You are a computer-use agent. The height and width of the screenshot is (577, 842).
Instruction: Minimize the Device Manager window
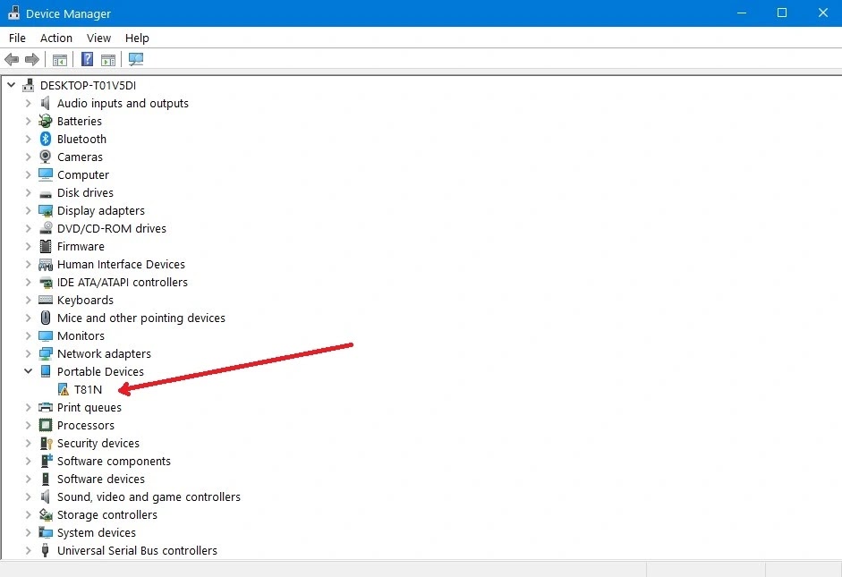742,13
